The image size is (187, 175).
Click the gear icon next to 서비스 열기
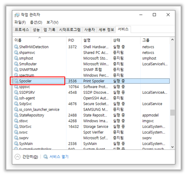pyautogui.click(x=46, y=157)
